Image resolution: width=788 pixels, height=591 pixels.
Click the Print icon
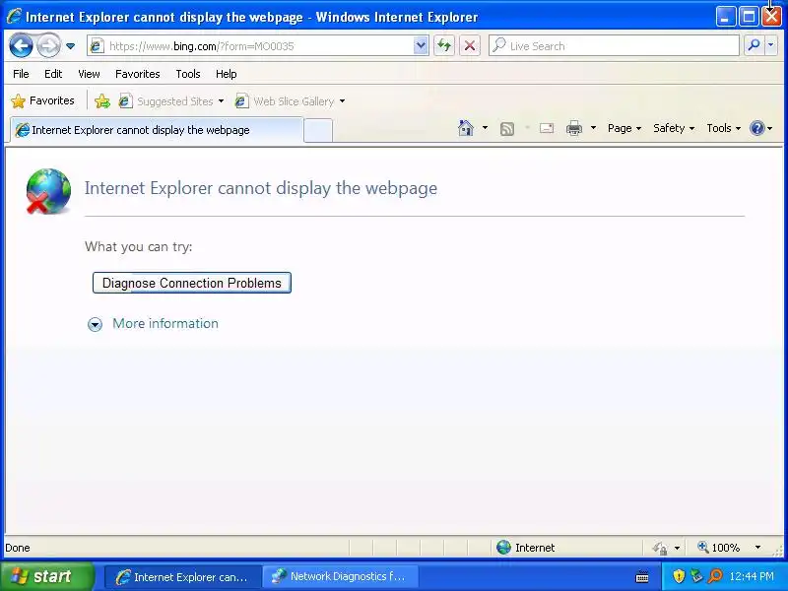point(574,129)
